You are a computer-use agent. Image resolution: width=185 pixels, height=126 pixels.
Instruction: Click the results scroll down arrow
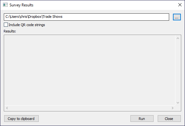tap(178, 102)
